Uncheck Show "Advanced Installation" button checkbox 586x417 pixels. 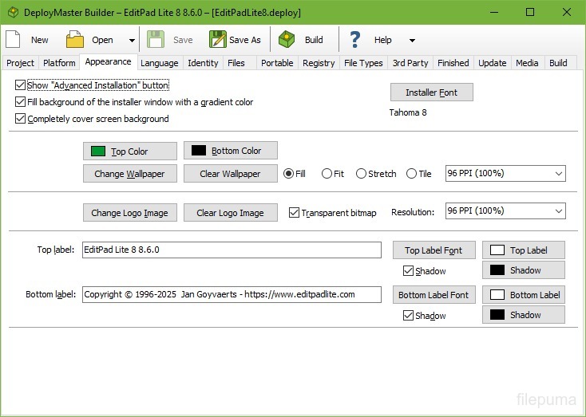pyautogui.click(x=21, y=85)
